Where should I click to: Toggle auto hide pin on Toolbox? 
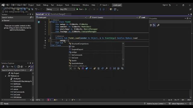[30, 14]
